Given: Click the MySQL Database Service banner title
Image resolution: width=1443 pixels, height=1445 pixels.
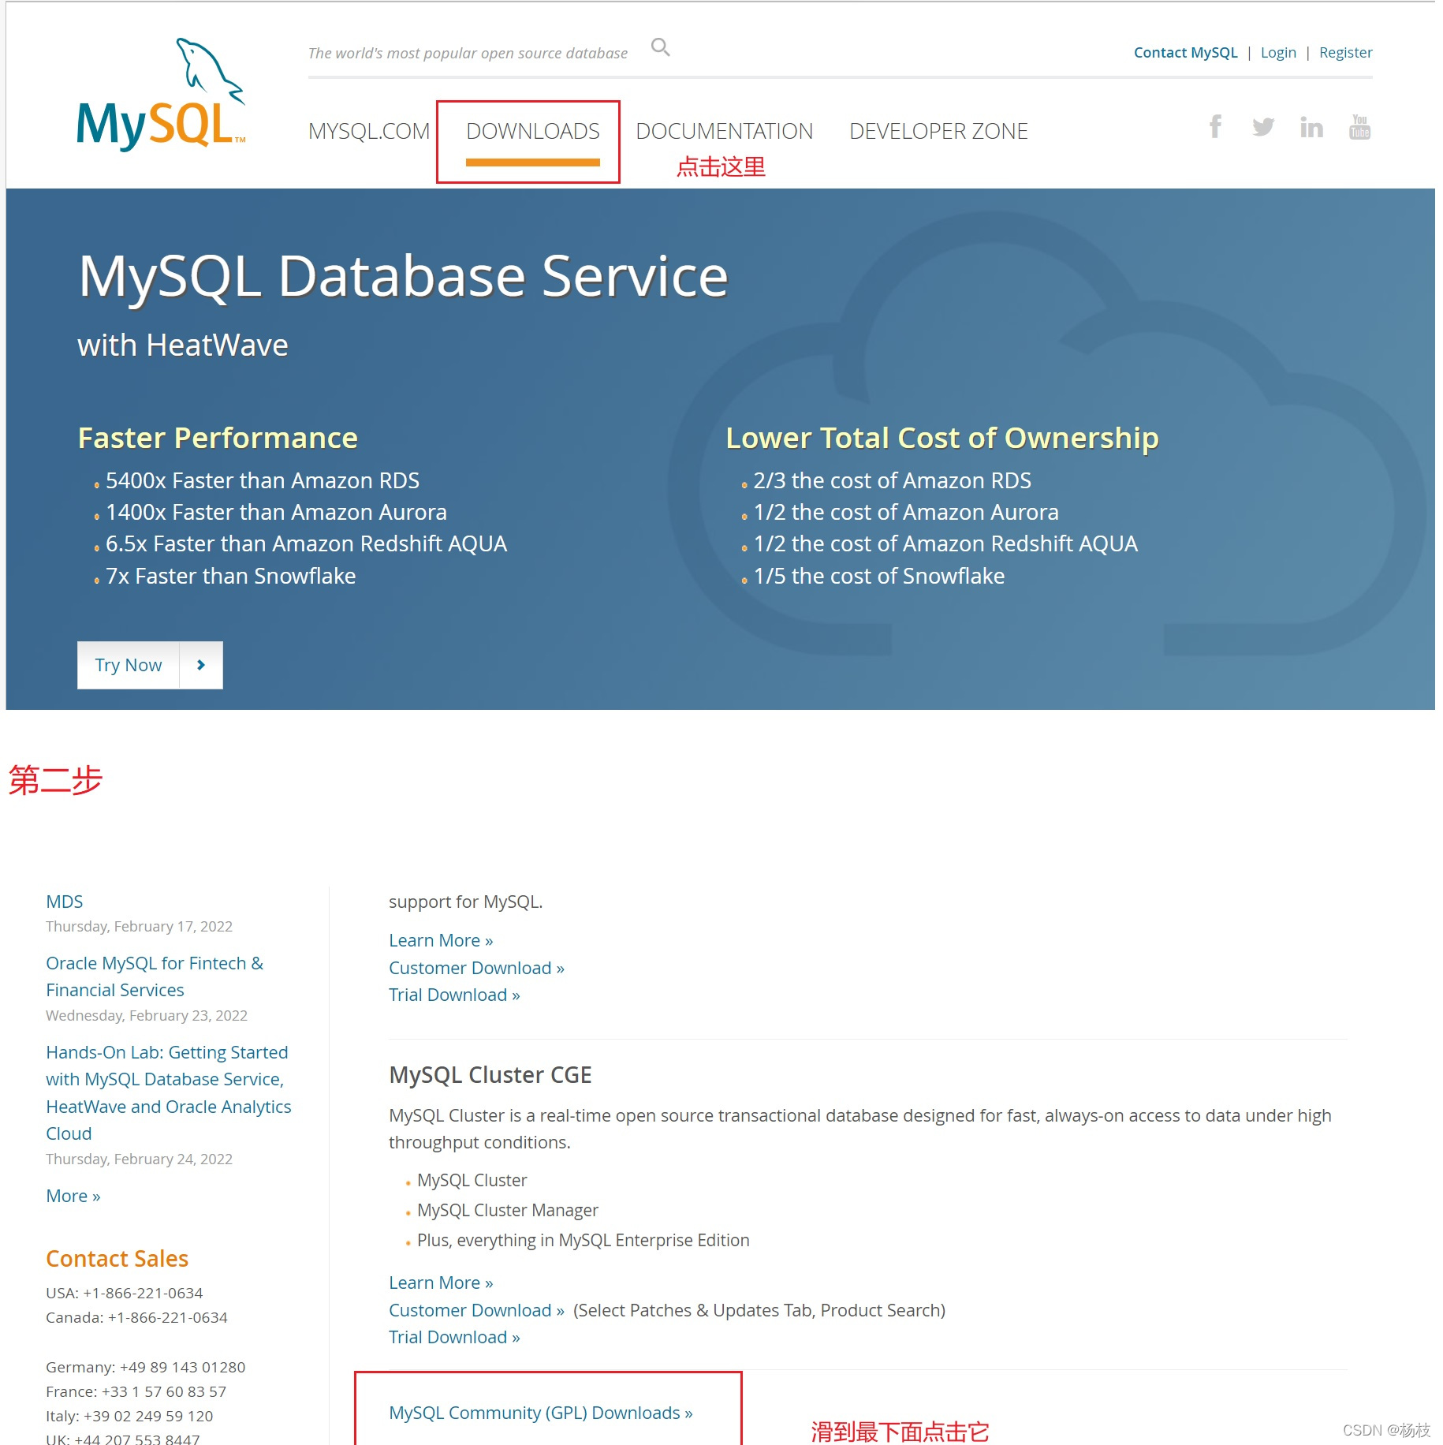Looking at the screenshot, I should coord(403,278).
